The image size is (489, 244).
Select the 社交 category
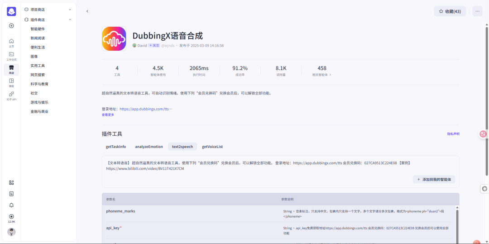point(34,93)
